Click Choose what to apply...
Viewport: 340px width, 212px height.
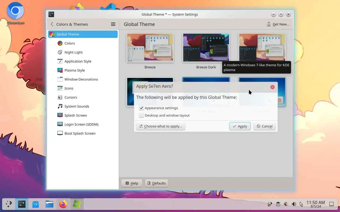160,126
